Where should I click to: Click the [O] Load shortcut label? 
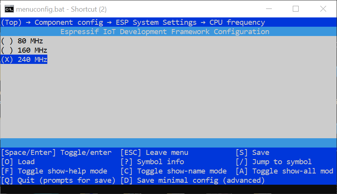pos(18,162)
